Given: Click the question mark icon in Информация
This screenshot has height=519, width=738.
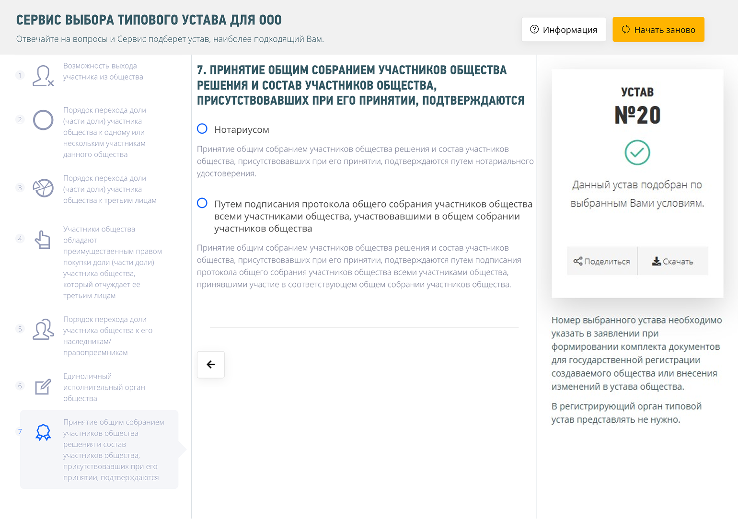Looking at the screenshot, I should click(533, 29).
